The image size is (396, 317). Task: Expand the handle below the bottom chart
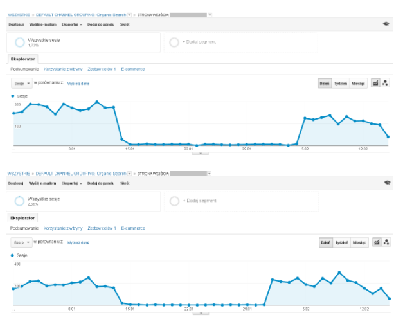tap(201, 313)
